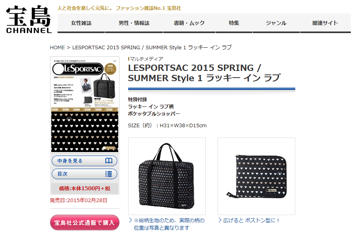Open the 目次 table of contents button

click(x=84, y=174)
